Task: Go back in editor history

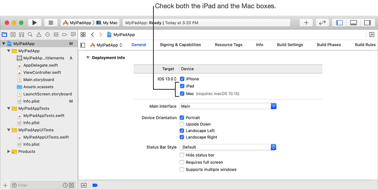Action: tap(92, 34)
